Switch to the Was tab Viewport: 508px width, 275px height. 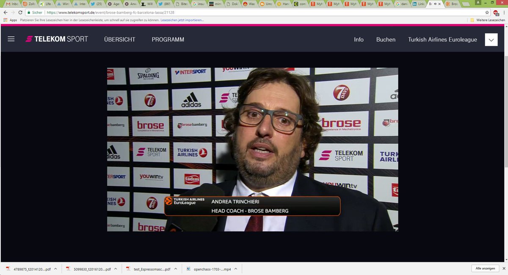[250, 4]
